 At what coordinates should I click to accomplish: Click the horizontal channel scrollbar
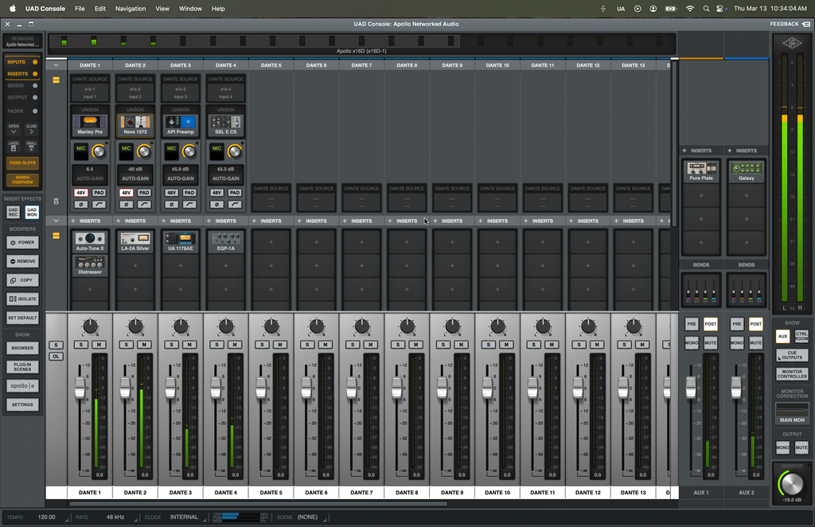pos(258,504)
